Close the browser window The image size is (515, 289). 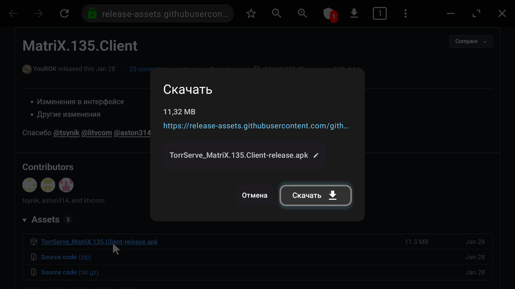click(502, 13)
